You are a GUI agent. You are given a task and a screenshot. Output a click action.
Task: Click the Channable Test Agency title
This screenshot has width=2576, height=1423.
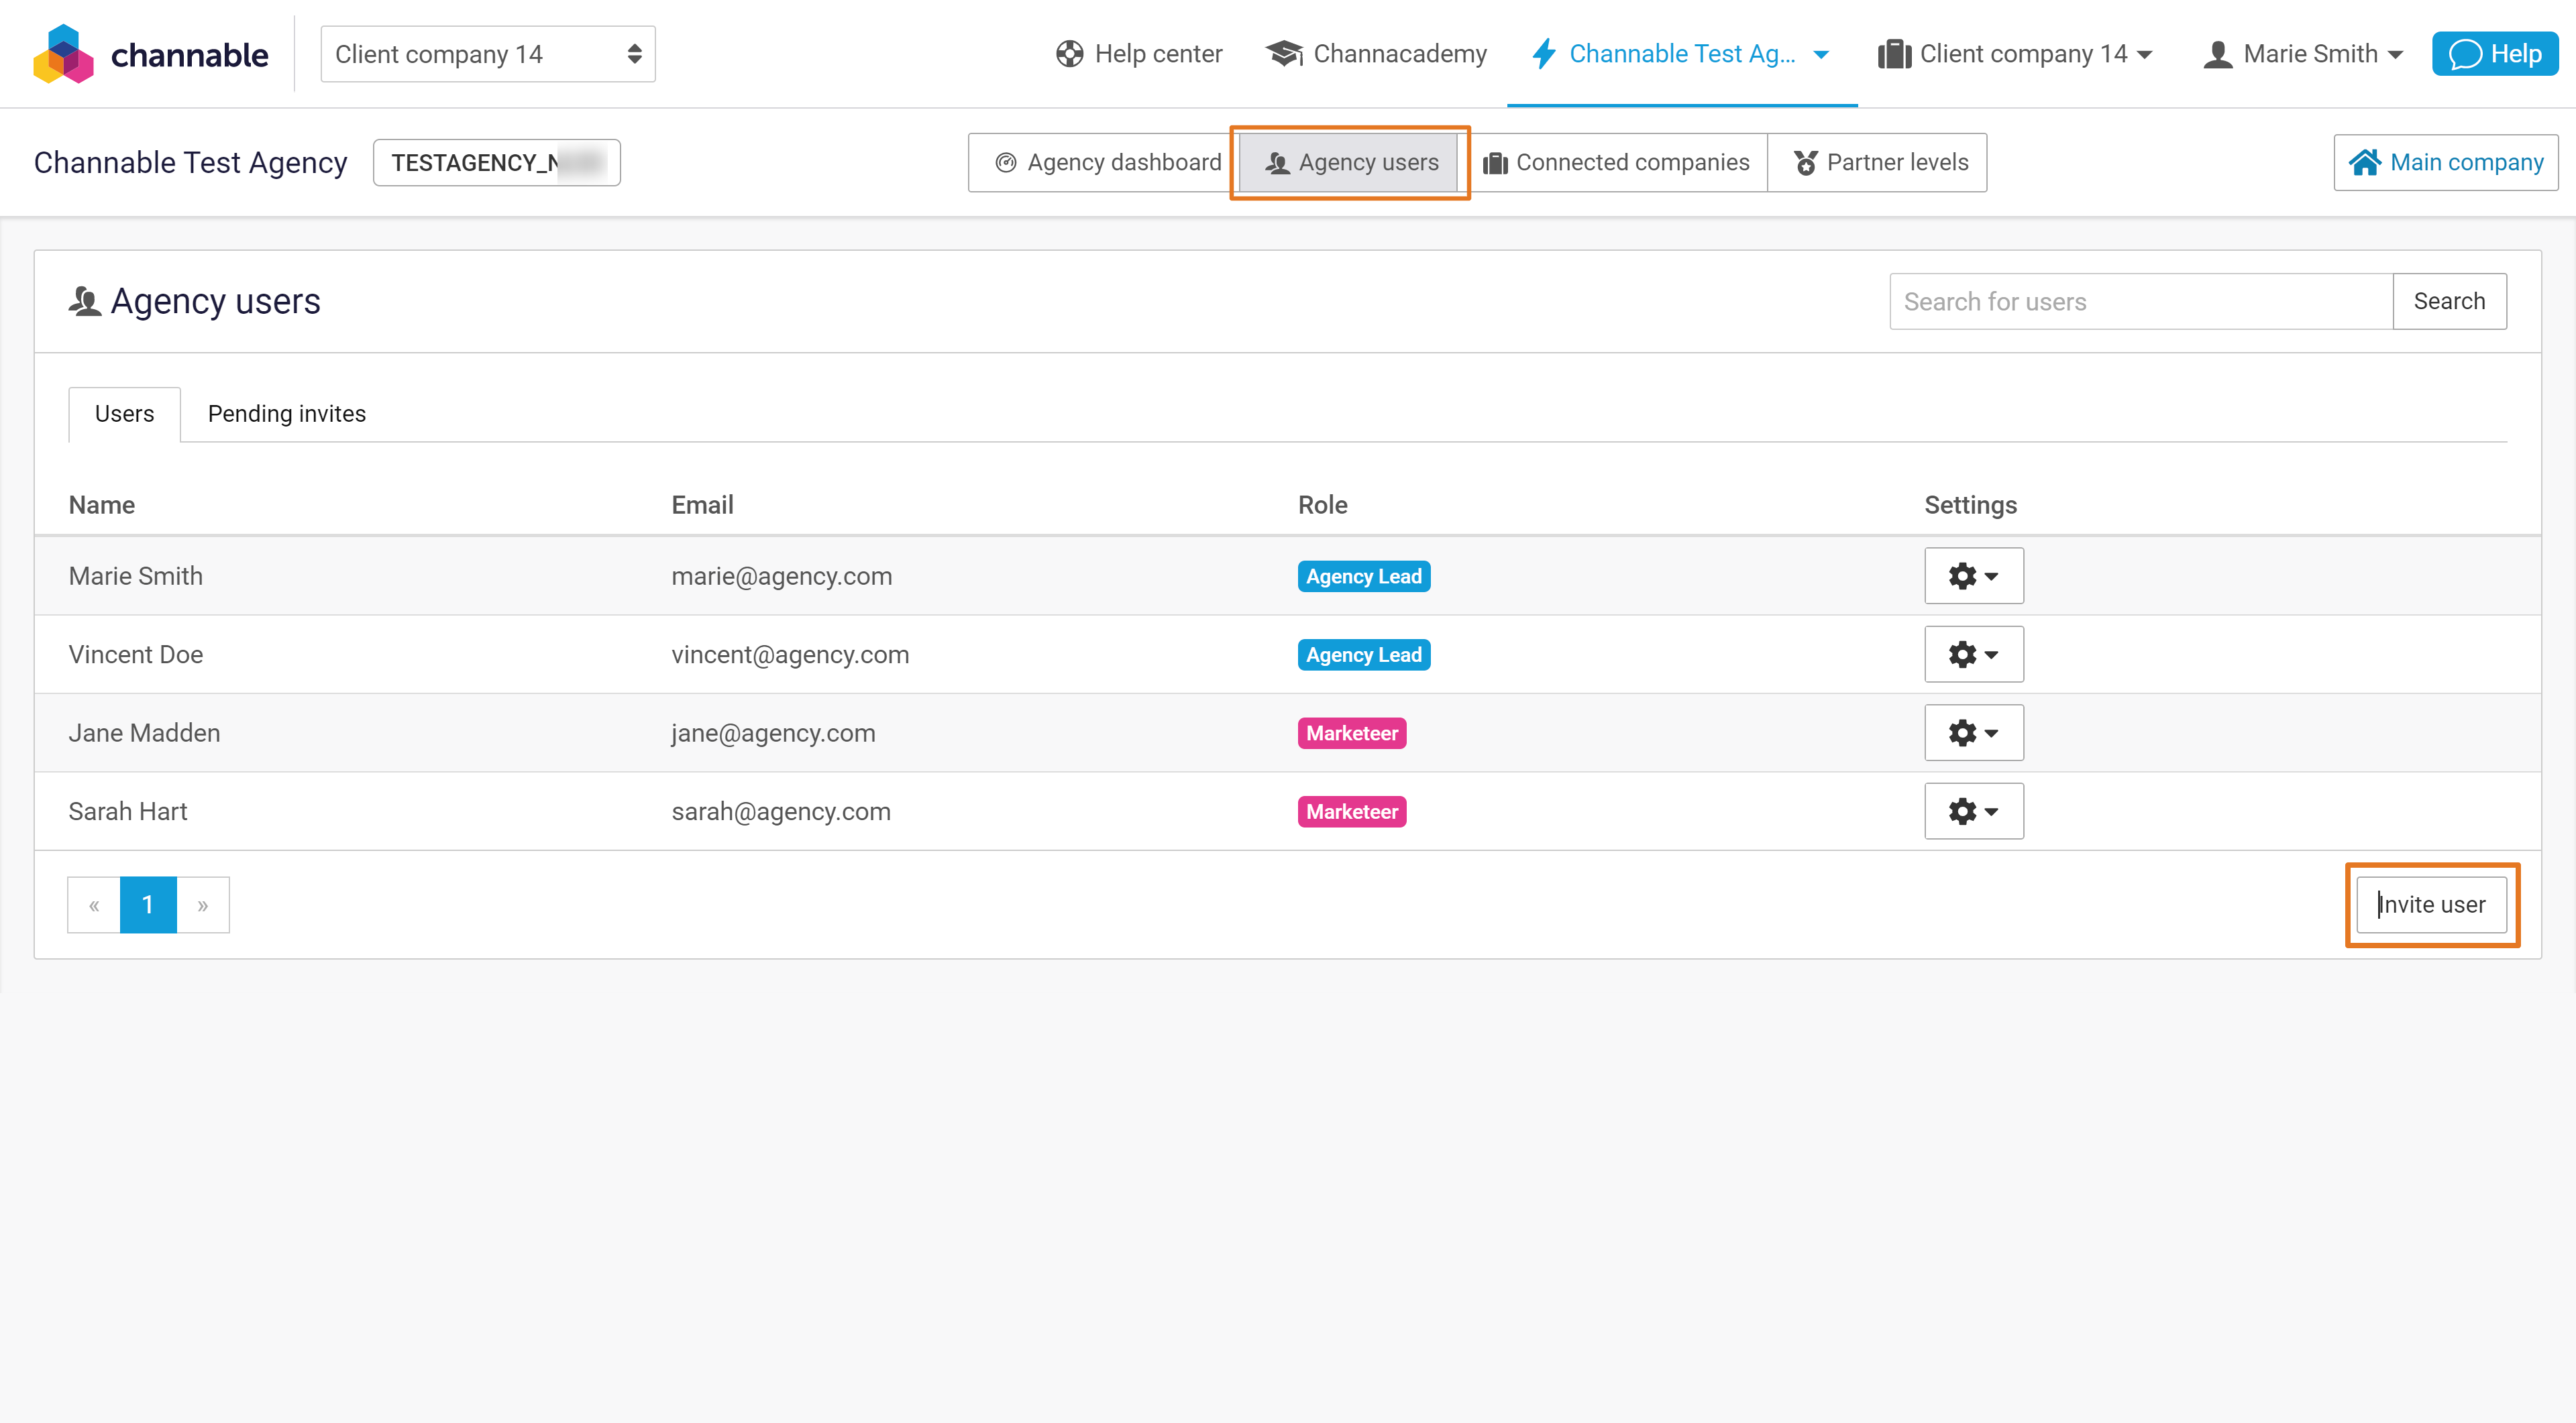[x=191, y=163]
